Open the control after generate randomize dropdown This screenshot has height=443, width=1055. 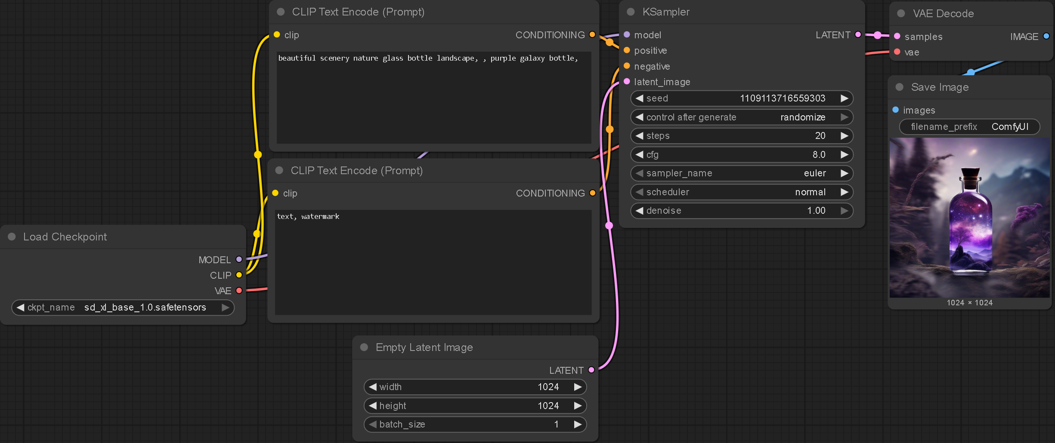(742, 117)
